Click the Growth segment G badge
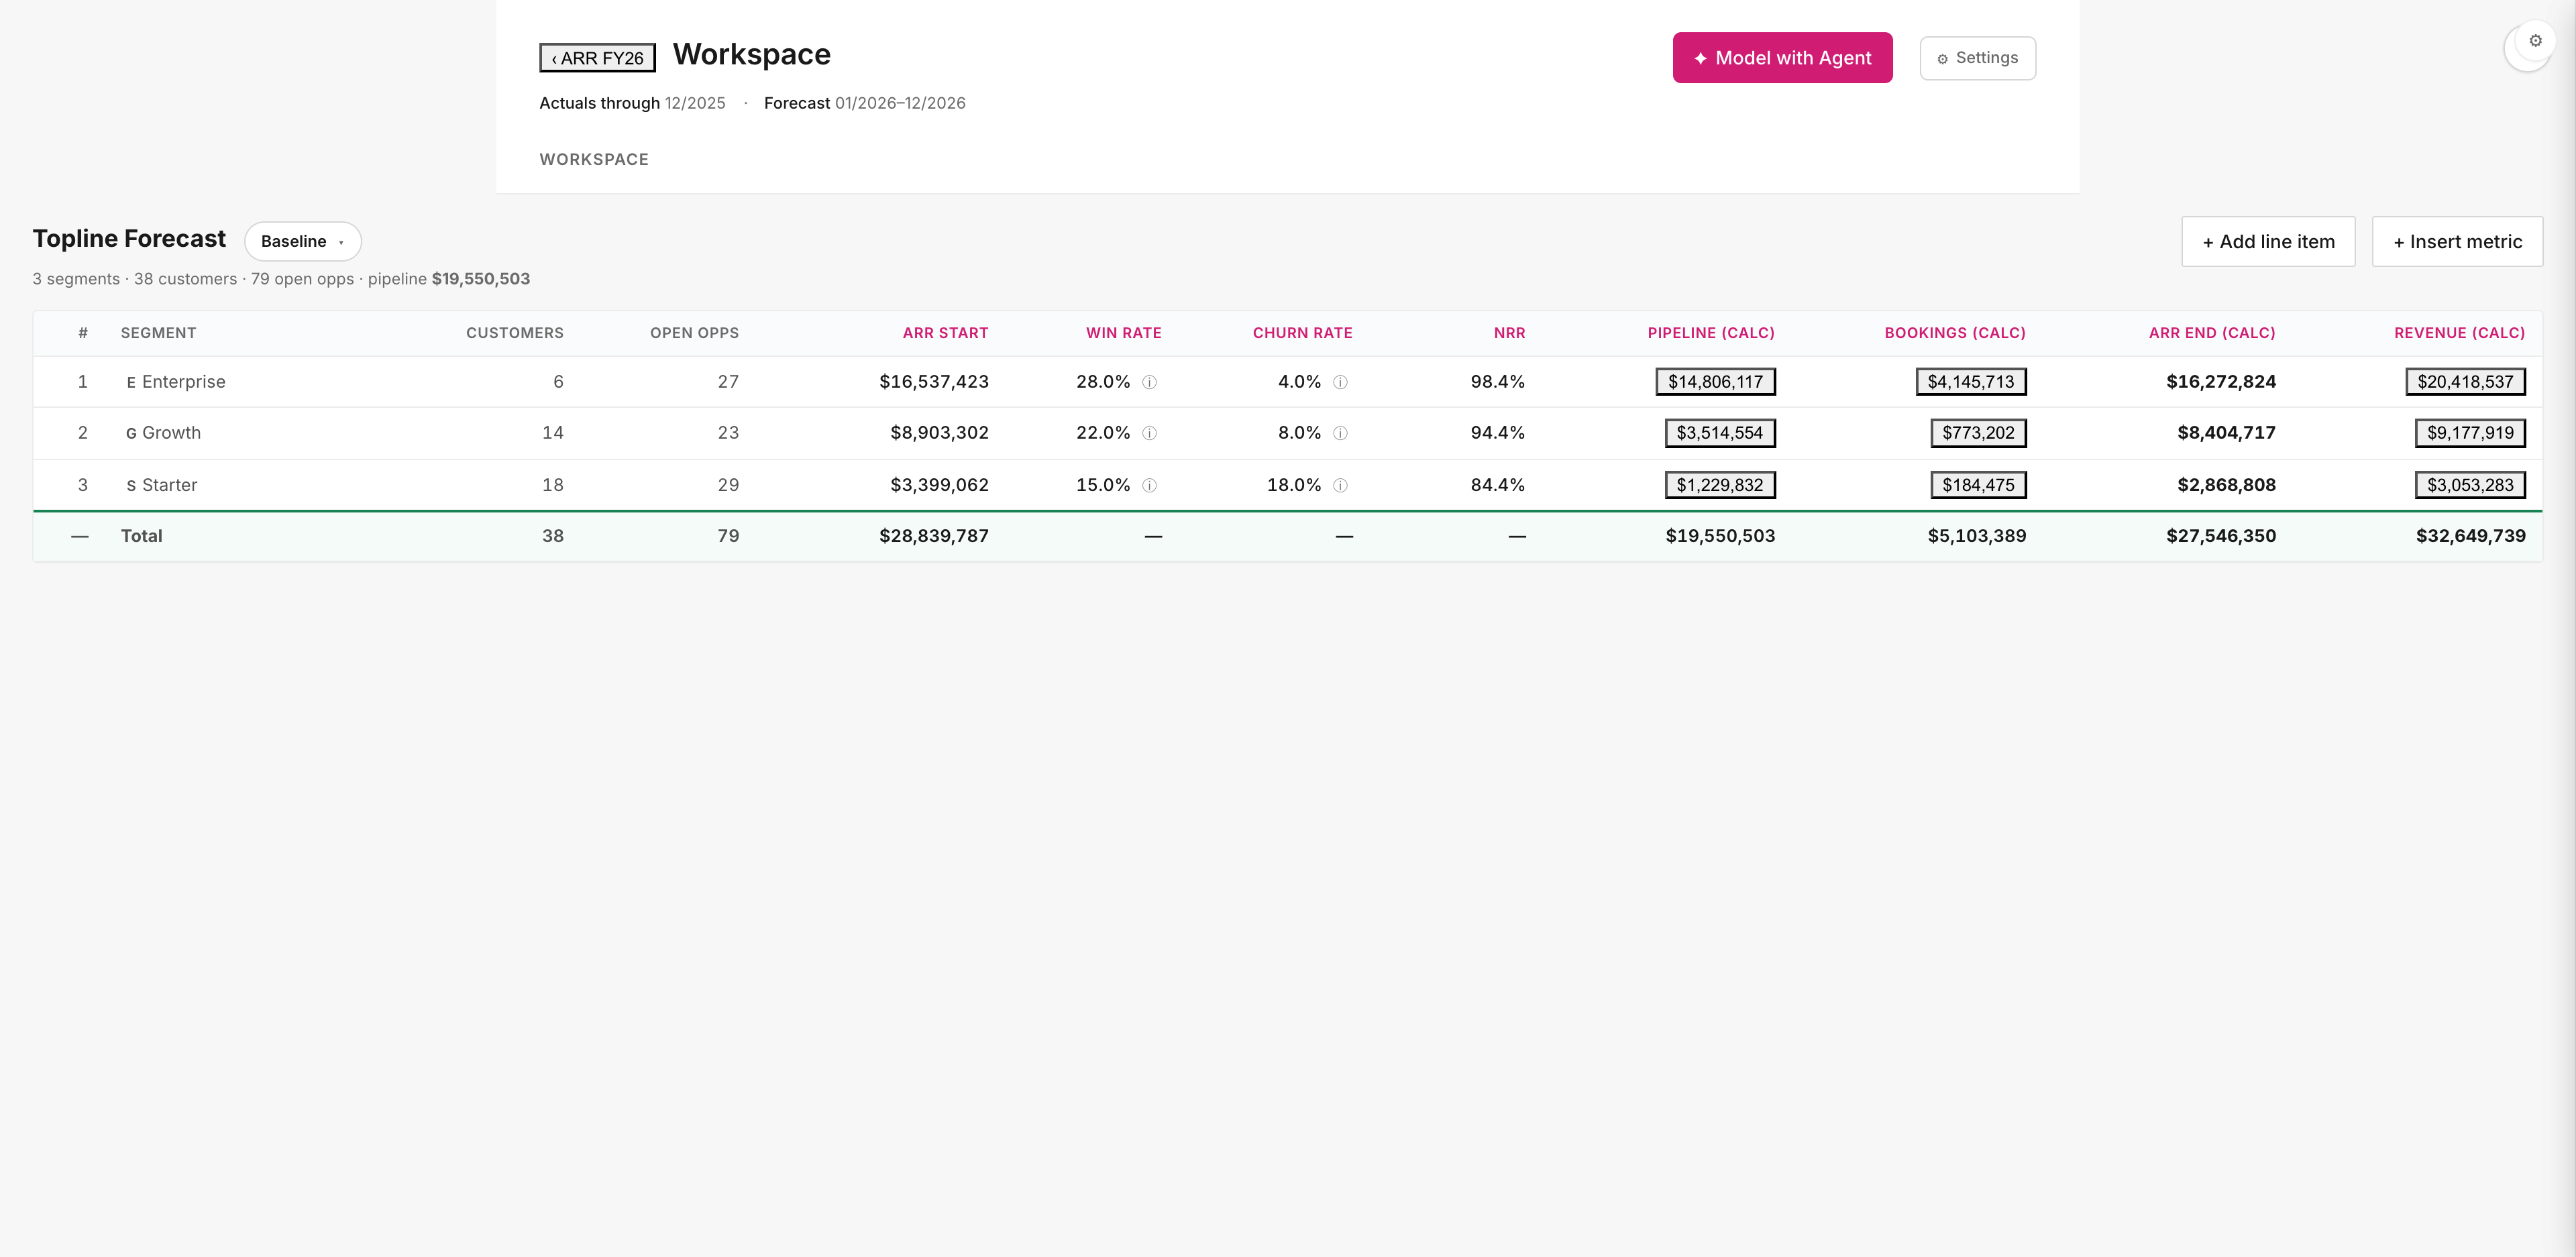Image resolution: width=2576 pixels, height=1257 pixels. click(x=131, y=434)
